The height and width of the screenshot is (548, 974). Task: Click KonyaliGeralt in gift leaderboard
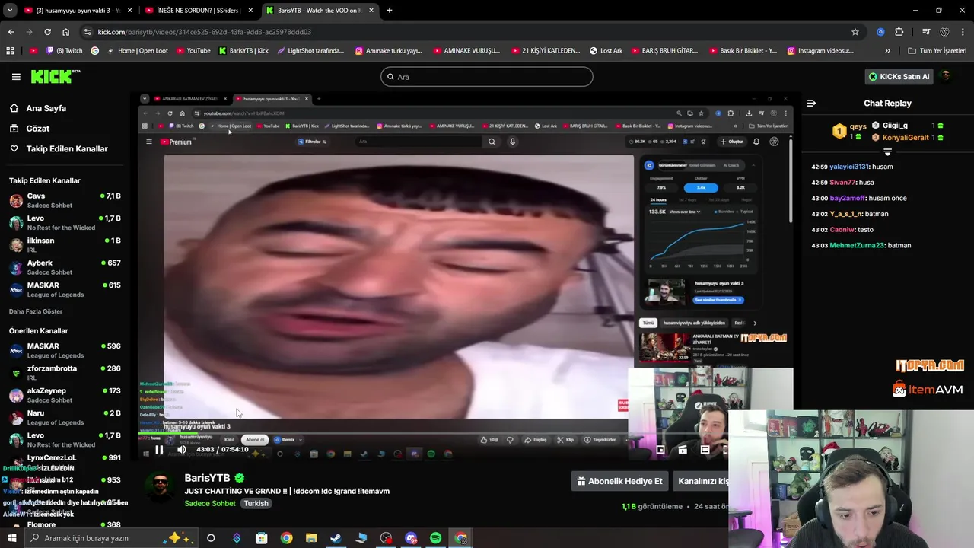pyautogui.click(x=906, y=138)
